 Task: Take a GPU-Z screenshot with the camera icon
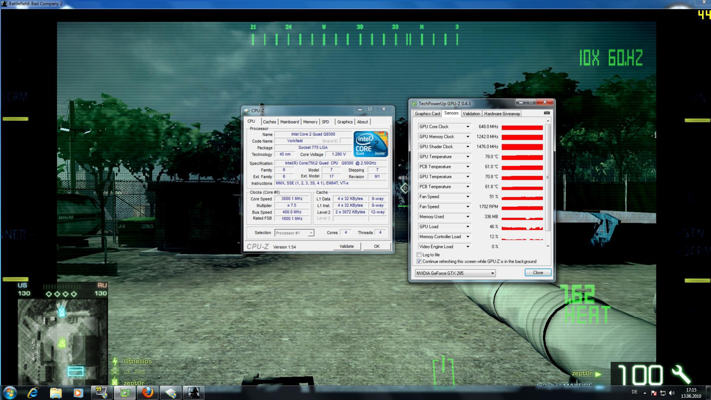546,113
